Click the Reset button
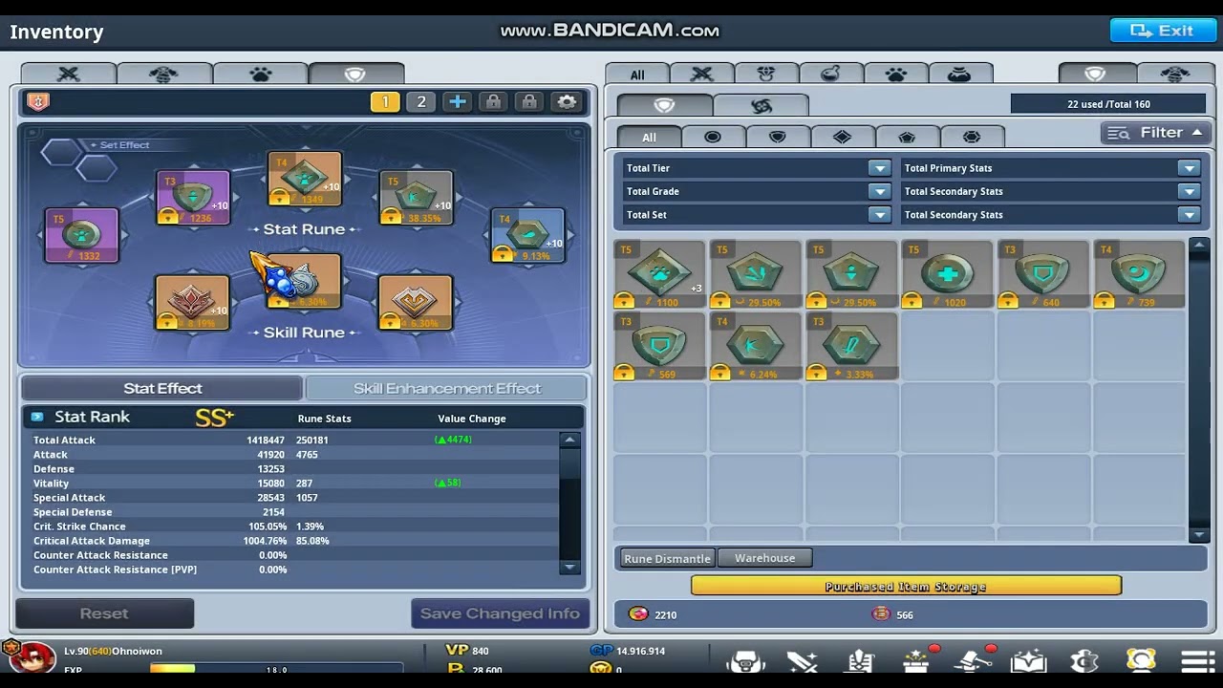 [x=104, y=613]
